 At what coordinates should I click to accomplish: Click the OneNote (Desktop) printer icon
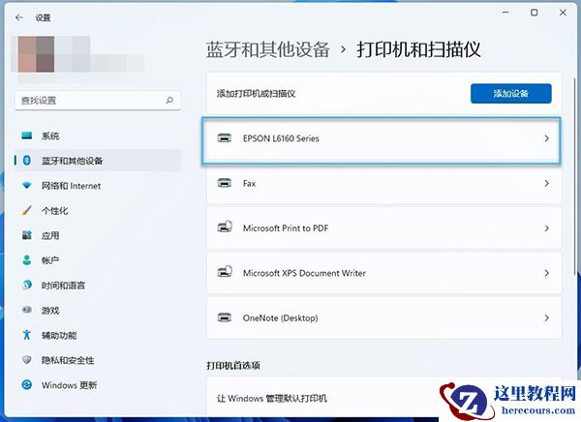click(x=225, y=317)
